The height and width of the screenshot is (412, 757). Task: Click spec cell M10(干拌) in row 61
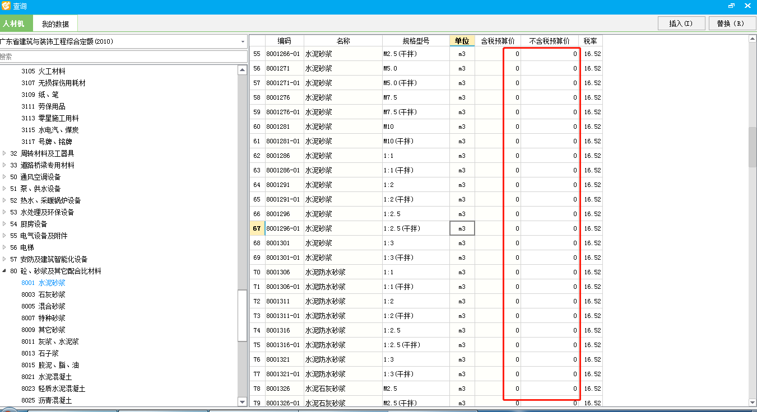tap(416, 141)
